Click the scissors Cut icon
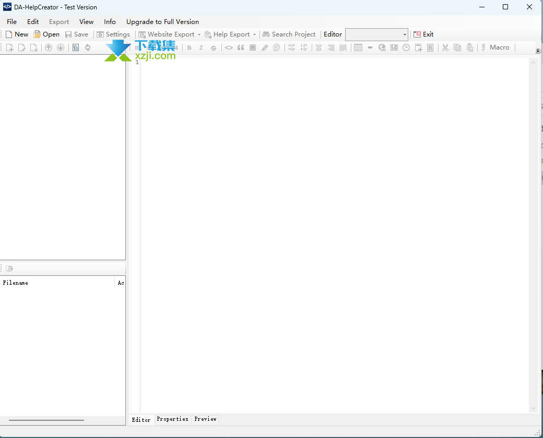The width and height of the screenshot is (543, 438). [445, 47]
